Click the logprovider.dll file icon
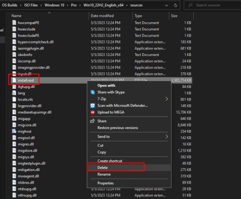The width and height of the screenshot is (241, 199). pyautogui.click(x=14, y=106)
